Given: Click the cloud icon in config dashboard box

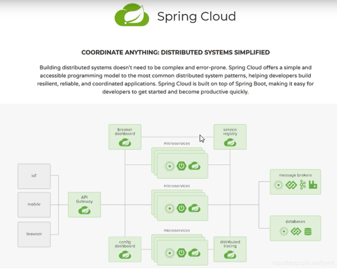Looking at the screenshot, I should tap(125, 255).
